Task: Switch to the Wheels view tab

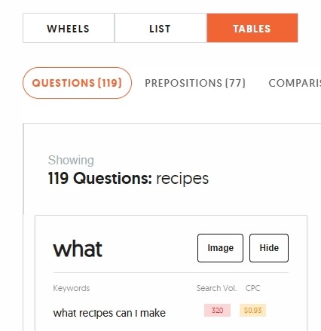Action: pyautogui.click(x=69, y=28)
